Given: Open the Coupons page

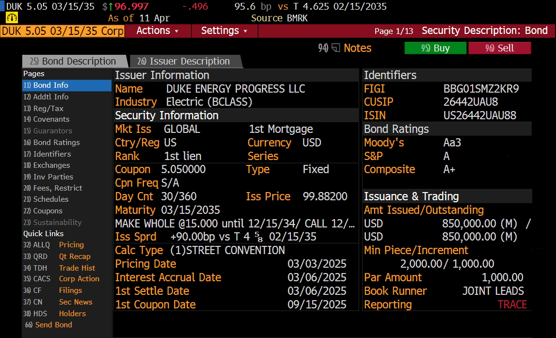Looking at the screenshot, I should click(43, 210).
